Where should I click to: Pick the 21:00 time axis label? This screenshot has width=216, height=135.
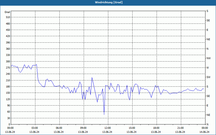pyautogui.click(x=181, y=128)
